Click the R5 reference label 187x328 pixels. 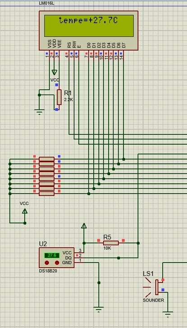[x=107, y=237]
